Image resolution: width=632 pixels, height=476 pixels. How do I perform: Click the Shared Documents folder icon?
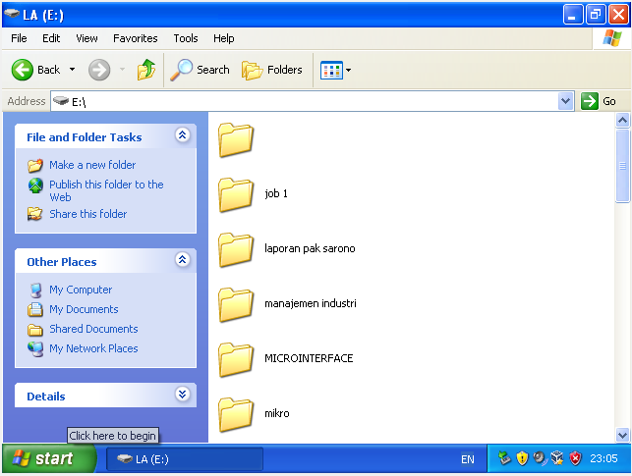[35, 330]
